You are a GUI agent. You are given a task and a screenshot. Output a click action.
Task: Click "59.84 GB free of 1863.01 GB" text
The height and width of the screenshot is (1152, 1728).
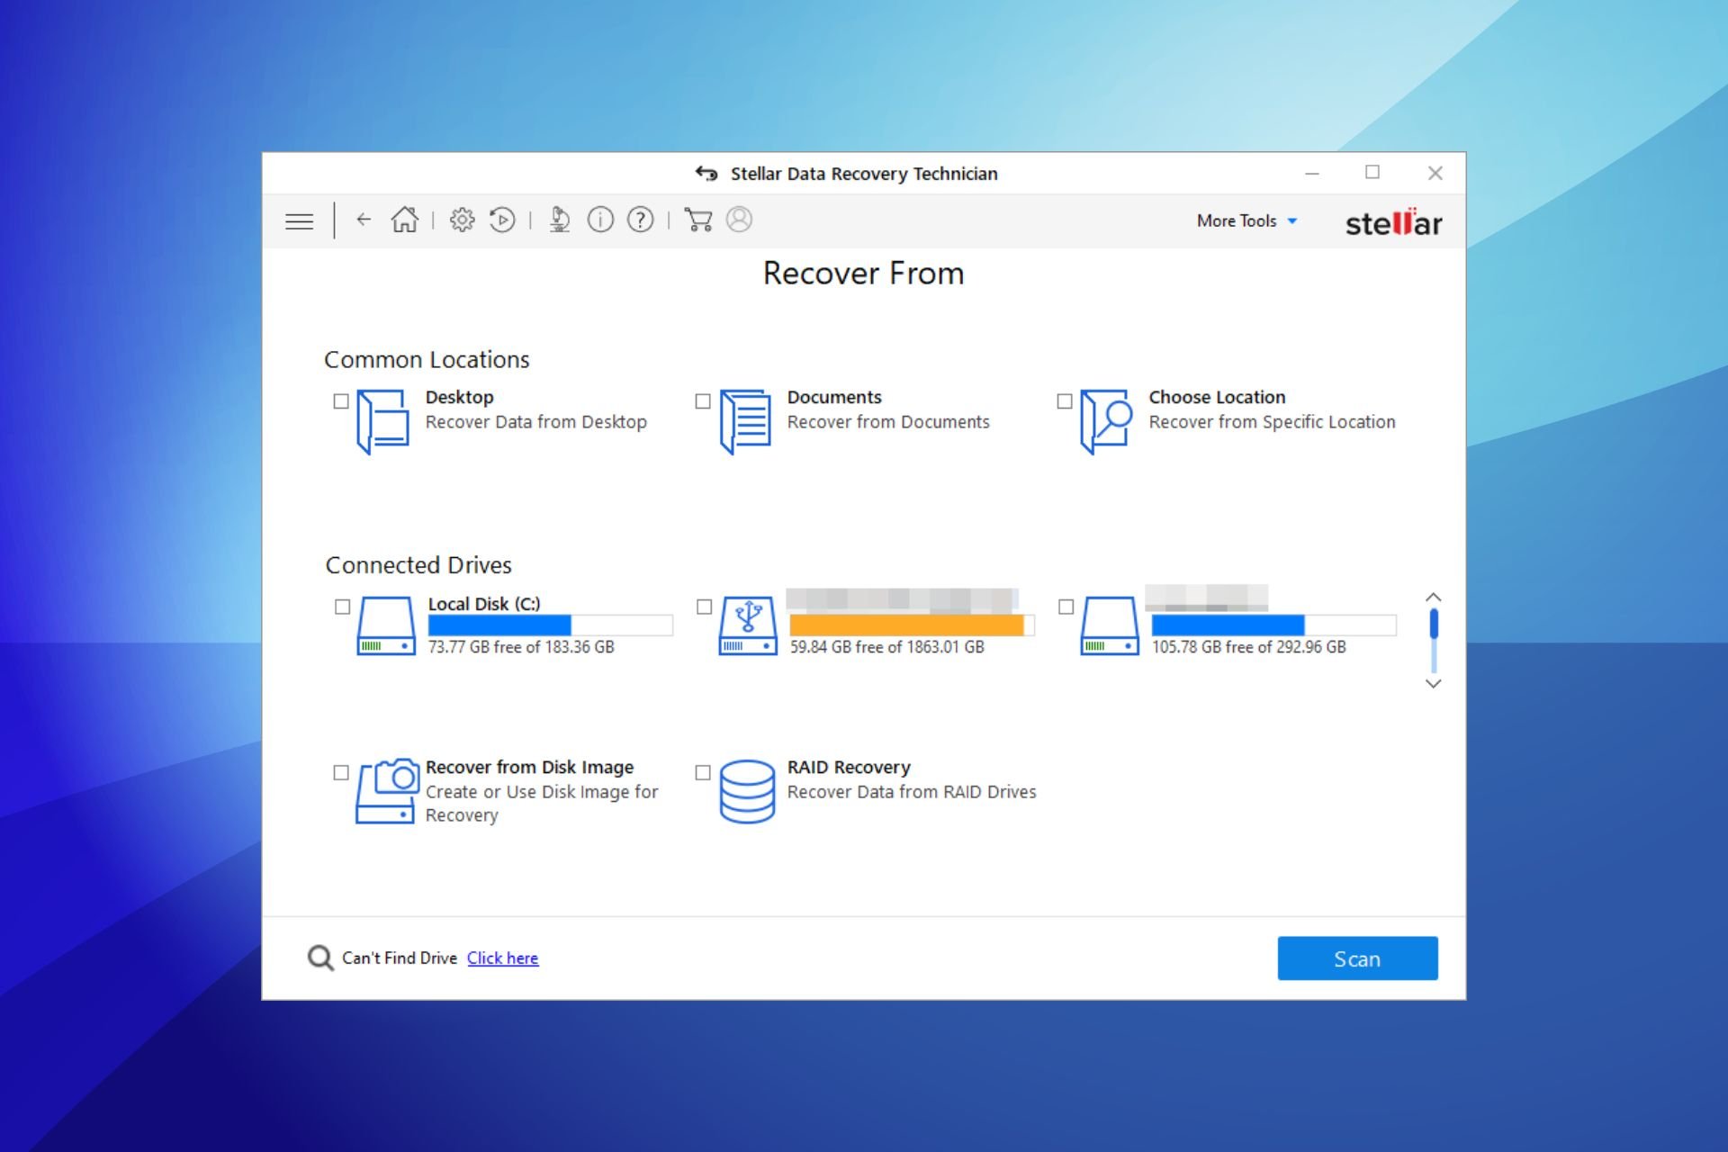click(x=887, y=646)
